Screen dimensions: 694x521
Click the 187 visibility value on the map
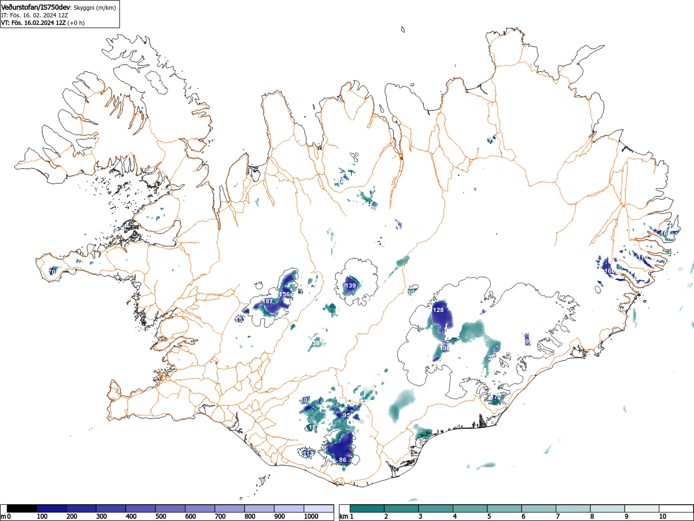click(x=268, y=301)
